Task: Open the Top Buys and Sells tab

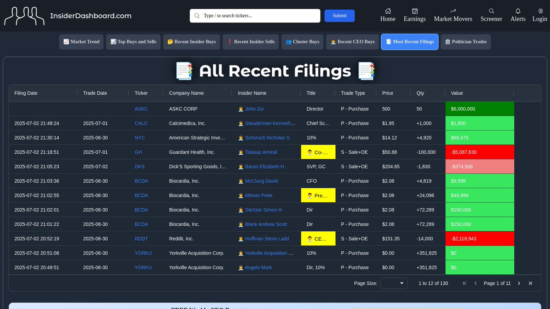Action: (133, 42)
